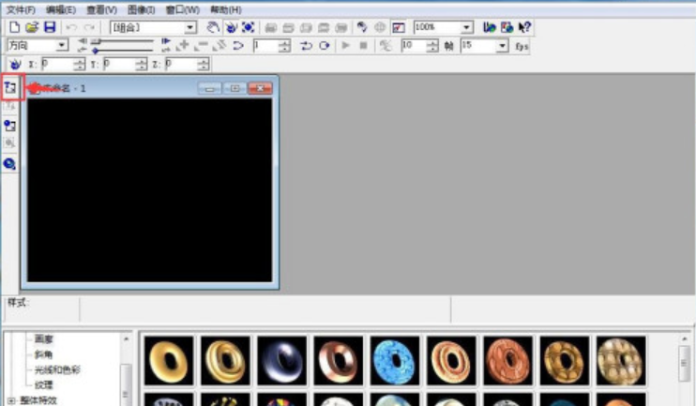696x406 pixels.
Task: Open the object list [组合] dropdown
Action: (x=190, y=27)
